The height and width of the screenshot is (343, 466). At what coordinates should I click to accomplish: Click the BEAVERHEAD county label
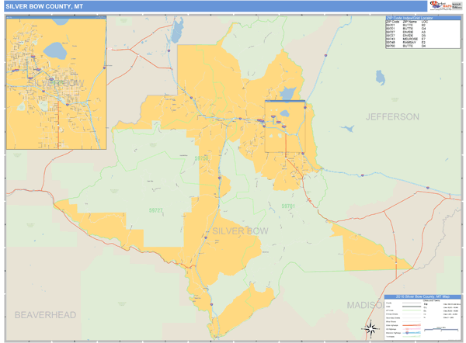coord(46,314)
